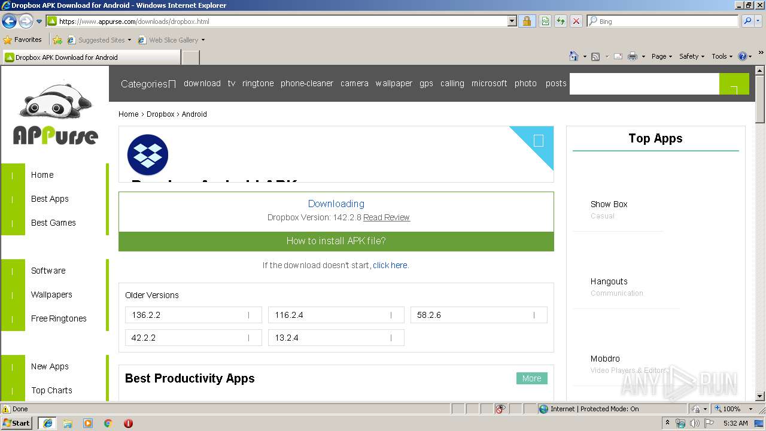This screenshot has height=431, width=766.
Task: Click the Refresh page icon
Action: coord(561,21)
